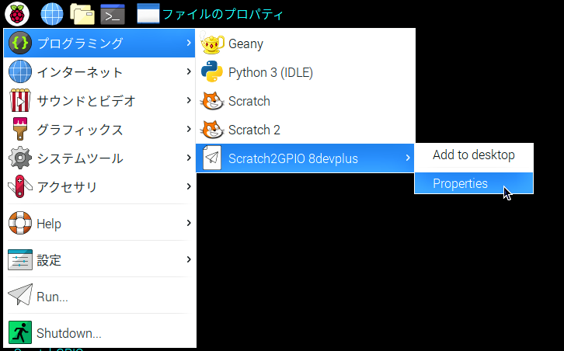Viewport: 564px width, 351px height.
Task: Choose Properties in the context menu
Action: 474,183
